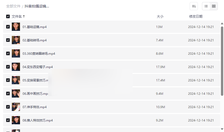Click the vertical scrollbar thumb

[x=222, y=61]
